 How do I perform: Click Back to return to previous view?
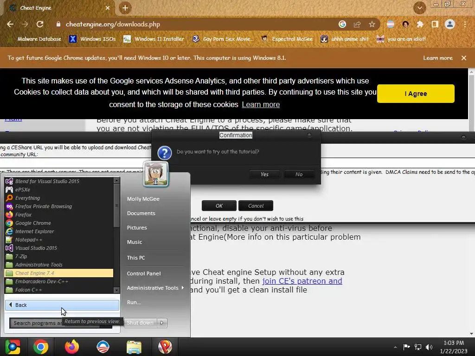(62, 305)
